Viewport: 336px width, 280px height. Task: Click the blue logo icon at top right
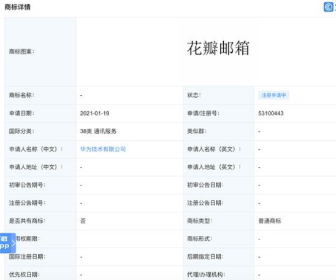(x=328, y=7)
